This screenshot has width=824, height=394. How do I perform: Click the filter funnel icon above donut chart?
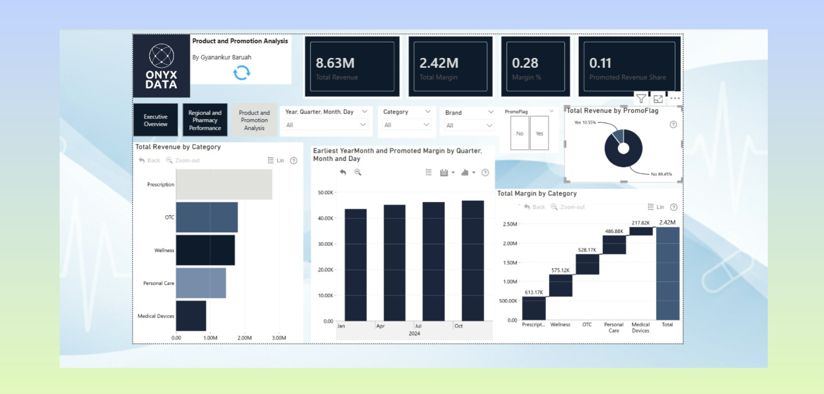pyautogui.click(x=641, y=99)
